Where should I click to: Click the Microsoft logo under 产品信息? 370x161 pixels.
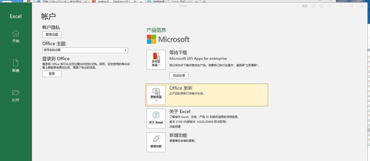(168, 39)
